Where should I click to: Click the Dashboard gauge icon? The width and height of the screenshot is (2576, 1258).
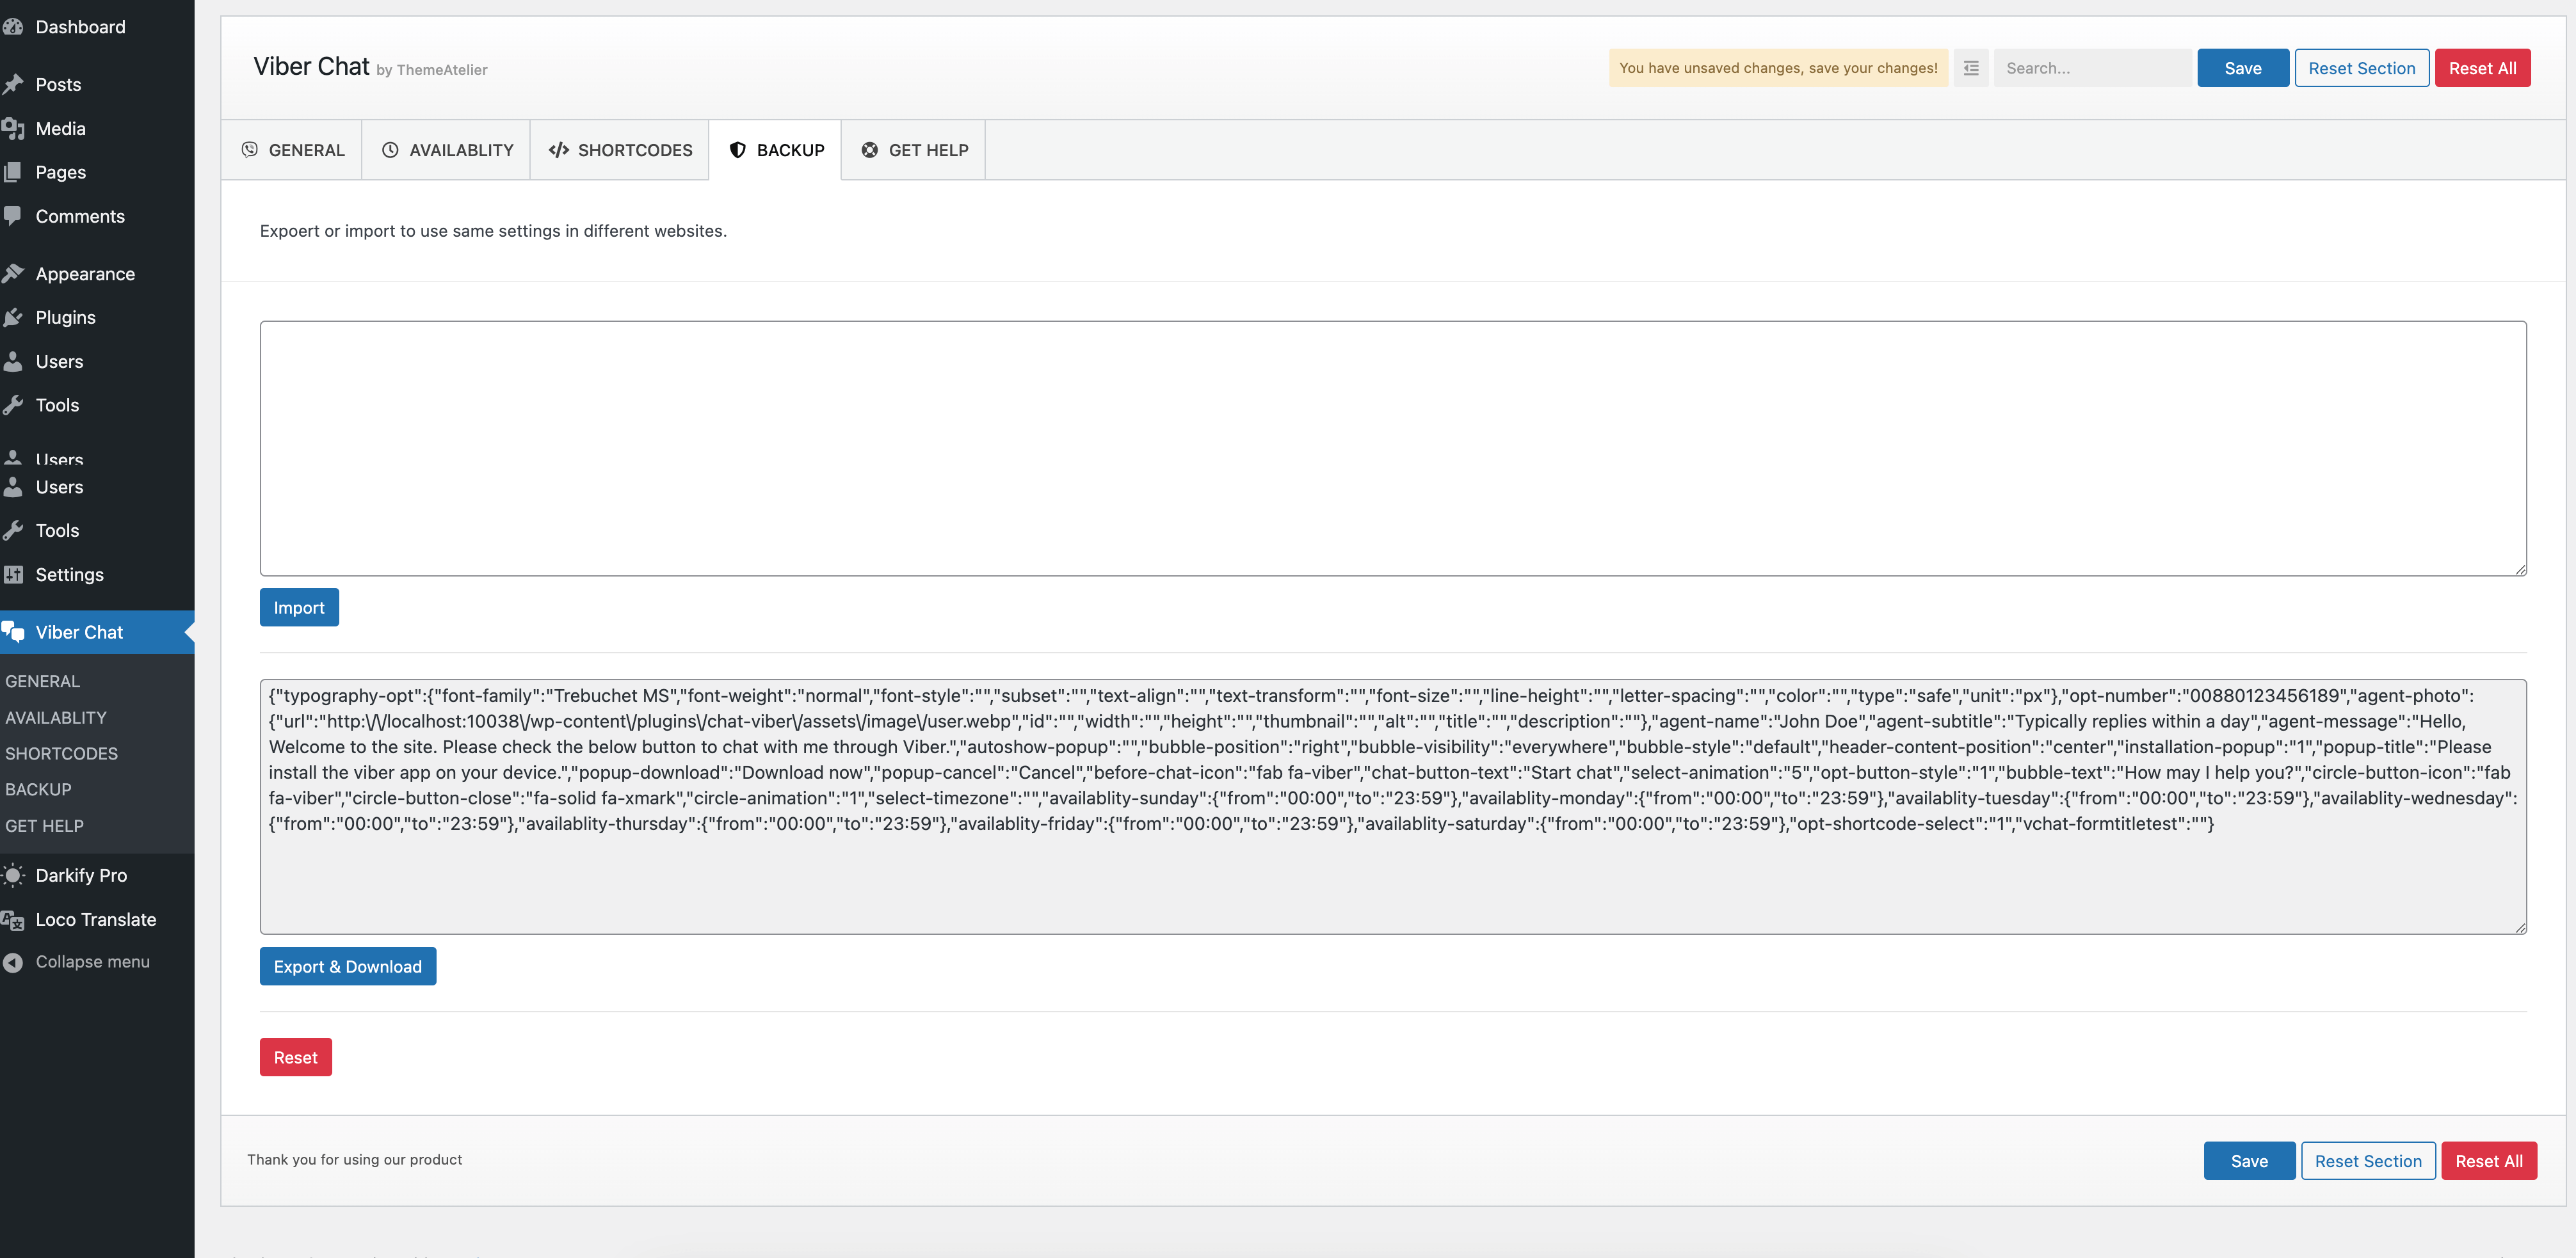pos(13,27)
